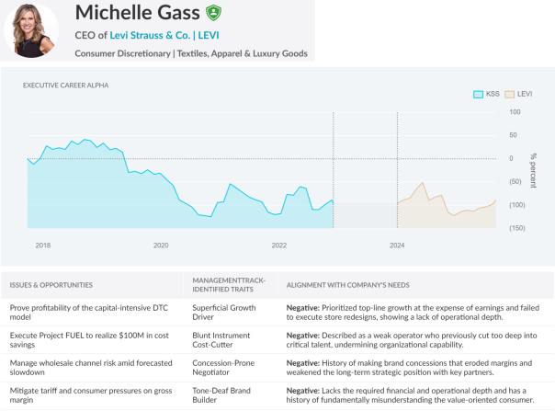
Task: Click the beige LEVI legend color swatch
Action: pyautogui.click(x=510, y=94)
